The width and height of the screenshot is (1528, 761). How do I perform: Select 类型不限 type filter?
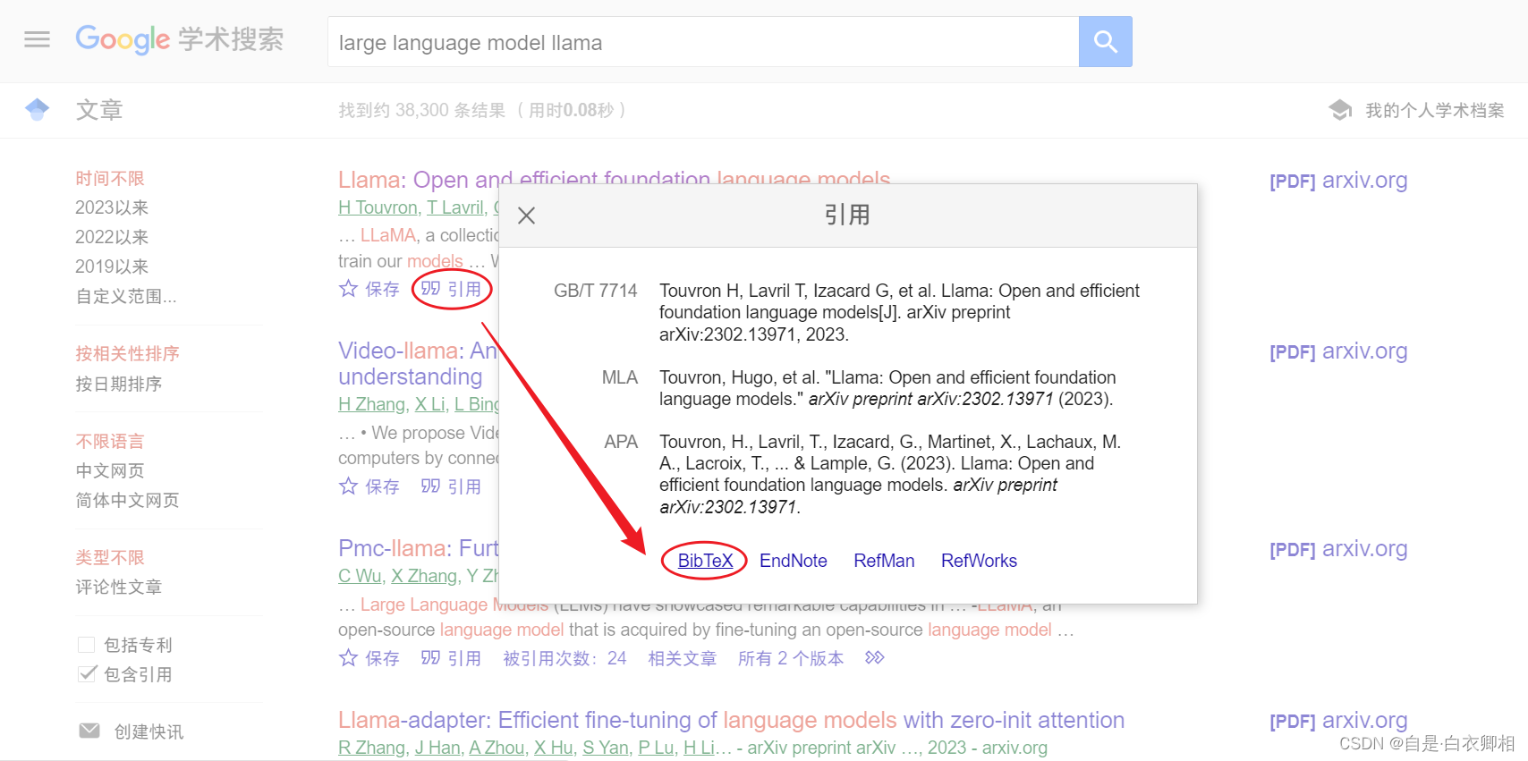tap(110, 557)
